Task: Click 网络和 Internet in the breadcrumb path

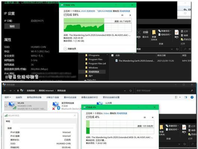Action: coord(46,91)
